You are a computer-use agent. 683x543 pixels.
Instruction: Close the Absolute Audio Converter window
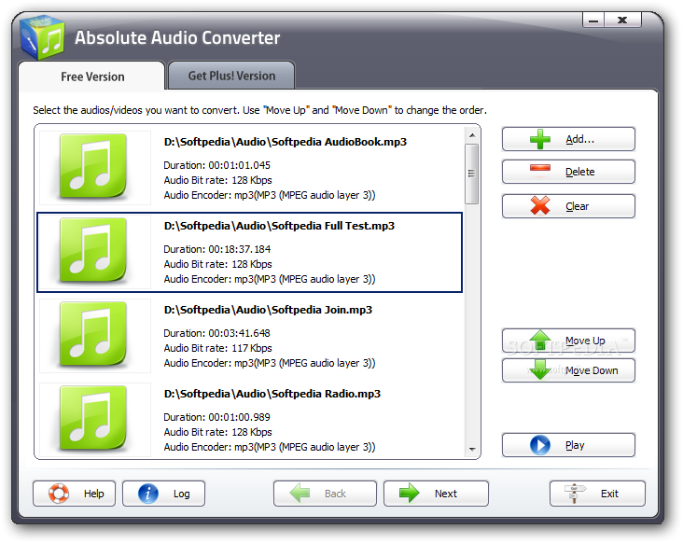point(622,20)
